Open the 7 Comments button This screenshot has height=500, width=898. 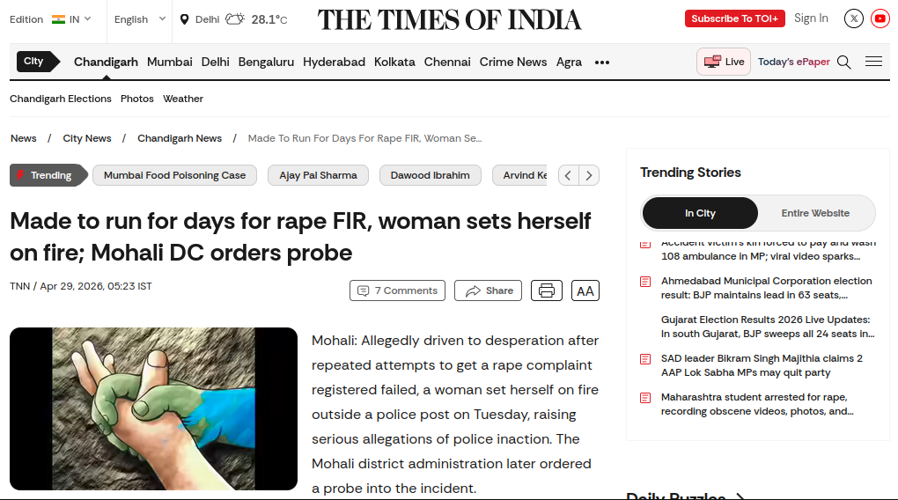click(x=397, y=290)
